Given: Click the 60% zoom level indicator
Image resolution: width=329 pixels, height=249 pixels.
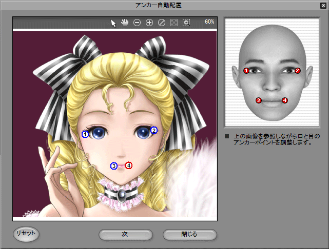Looking at the screenshot, I should [209, 22].
